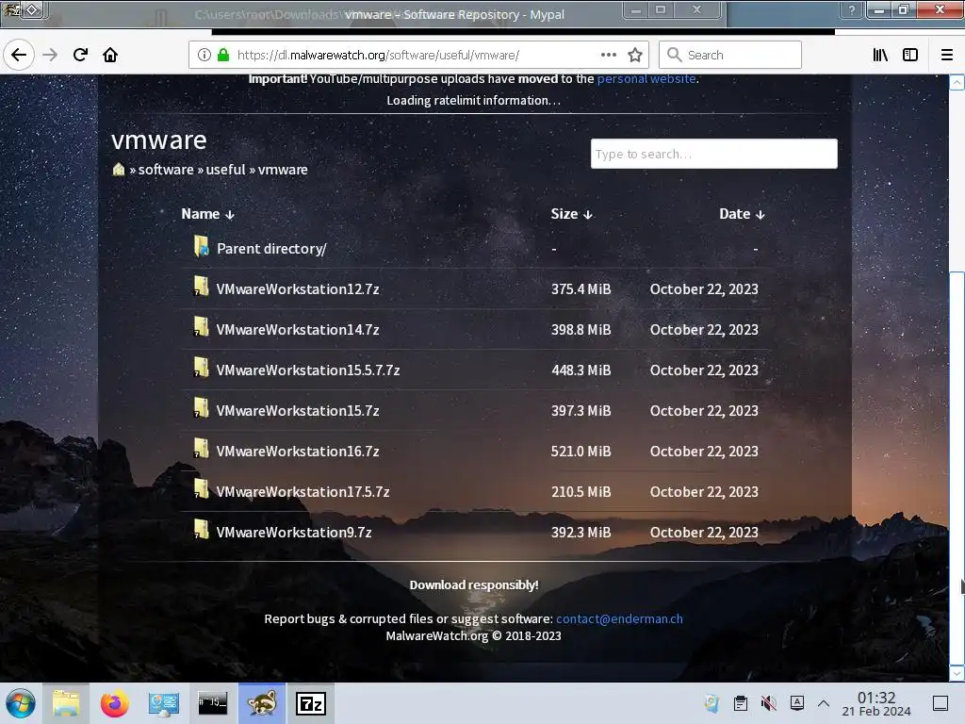
Task: Open File Explorer from taskbar
Action: pos(66,703)
